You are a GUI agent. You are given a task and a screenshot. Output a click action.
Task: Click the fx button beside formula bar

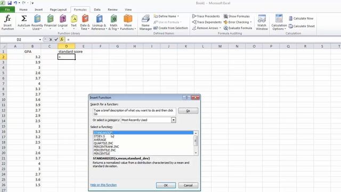click(62, 39)
